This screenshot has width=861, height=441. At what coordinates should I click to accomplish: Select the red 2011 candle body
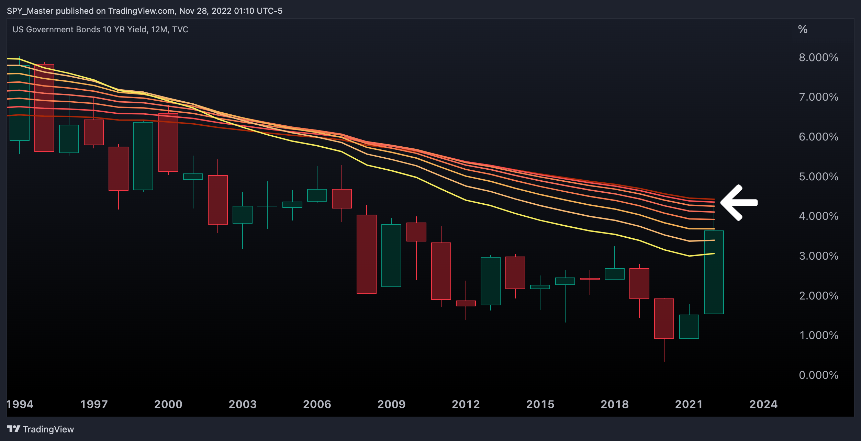(441, 271)
